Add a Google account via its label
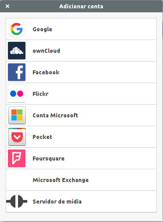Screen dimensions: 163x222 [x=42, y=29]
